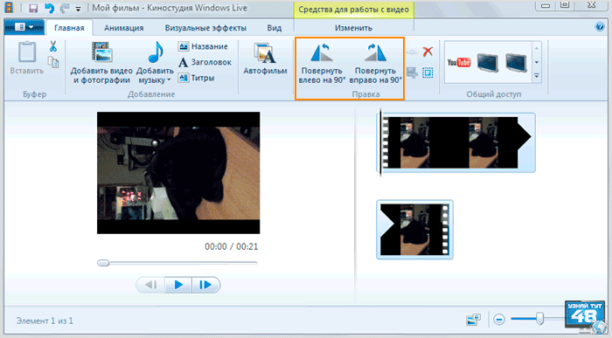Share the movie to YouTube
The width and height of the screenshot is (612, 338).
tap(459, 62)
